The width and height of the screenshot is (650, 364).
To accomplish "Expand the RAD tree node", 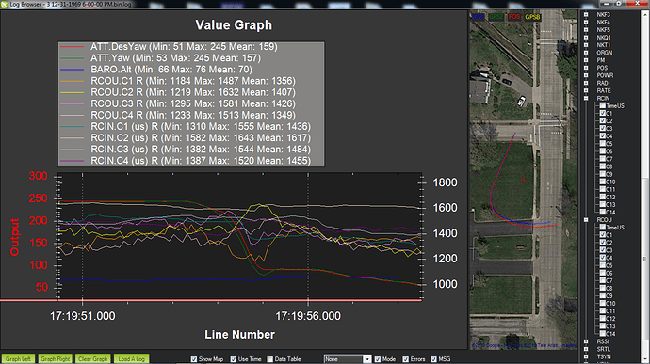I will (586, 83).
